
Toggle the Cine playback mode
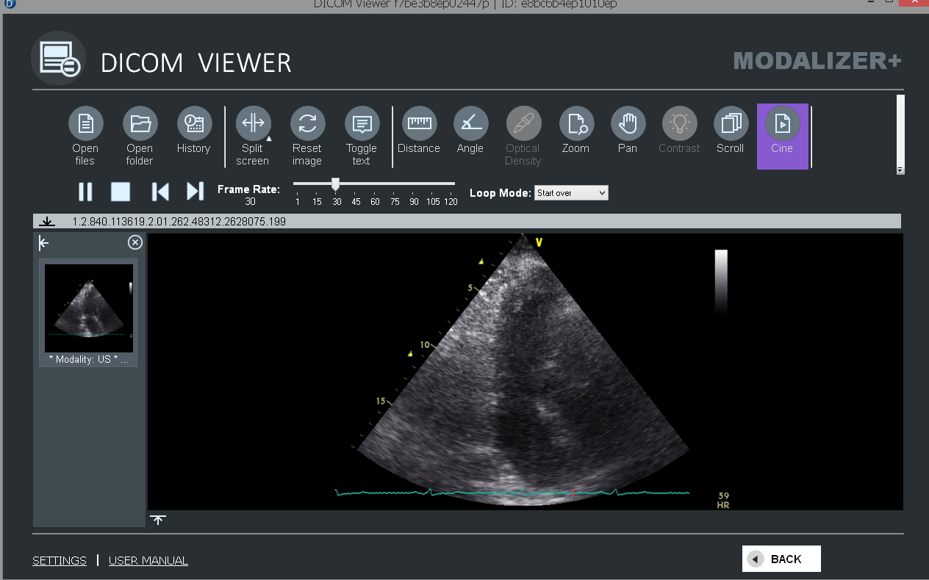click(782, 124)
